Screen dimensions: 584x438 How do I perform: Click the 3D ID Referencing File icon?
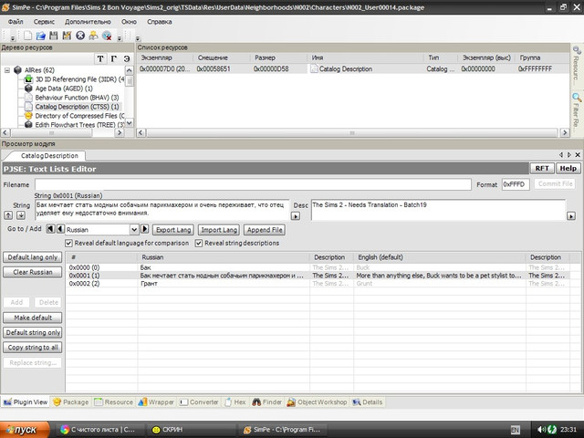pos(28,79)
